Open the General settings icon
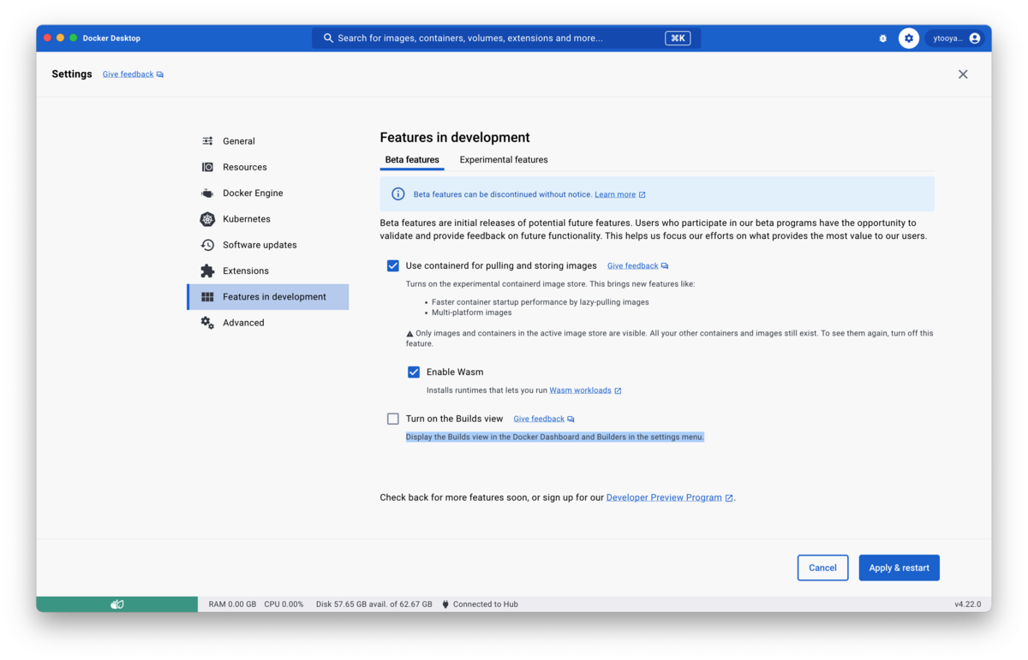 click(207, 141)
